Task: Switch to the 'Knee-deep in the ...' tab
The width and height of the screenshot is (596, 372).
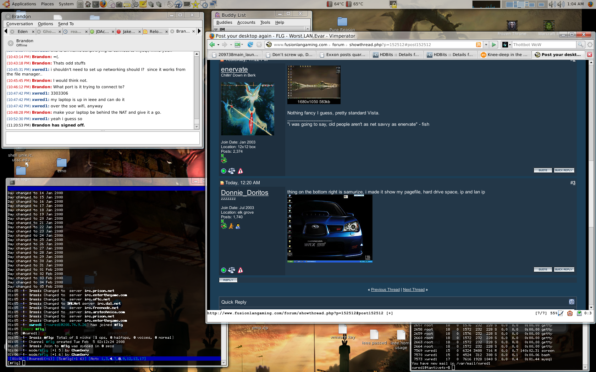Action: [504, 55]
